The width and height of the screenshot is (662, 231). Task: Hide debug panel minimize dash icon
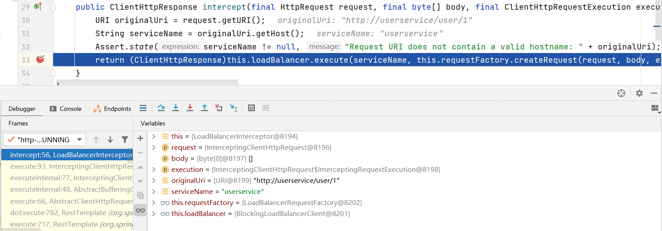(654, 93)
